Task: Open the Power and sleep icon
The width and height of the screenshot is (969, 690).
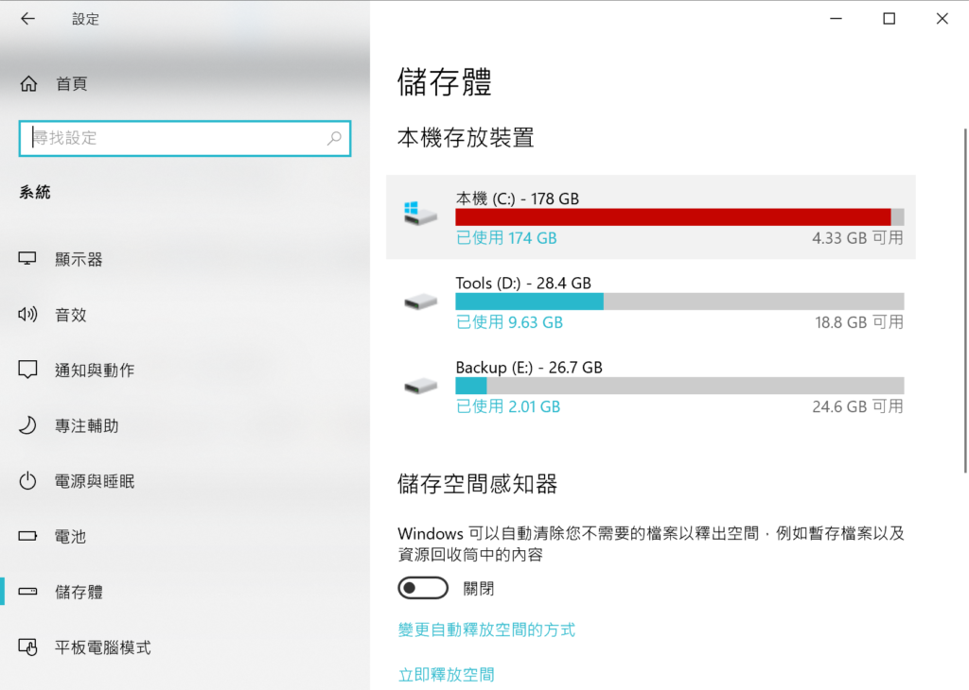Action: tap(27, 481)
